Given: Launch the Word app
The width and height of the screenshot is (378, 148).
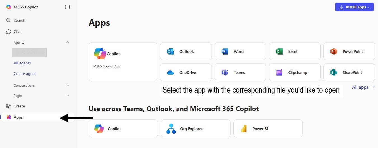Looking at the screenshot, I should pyautogui.click(x=240, y=51).
